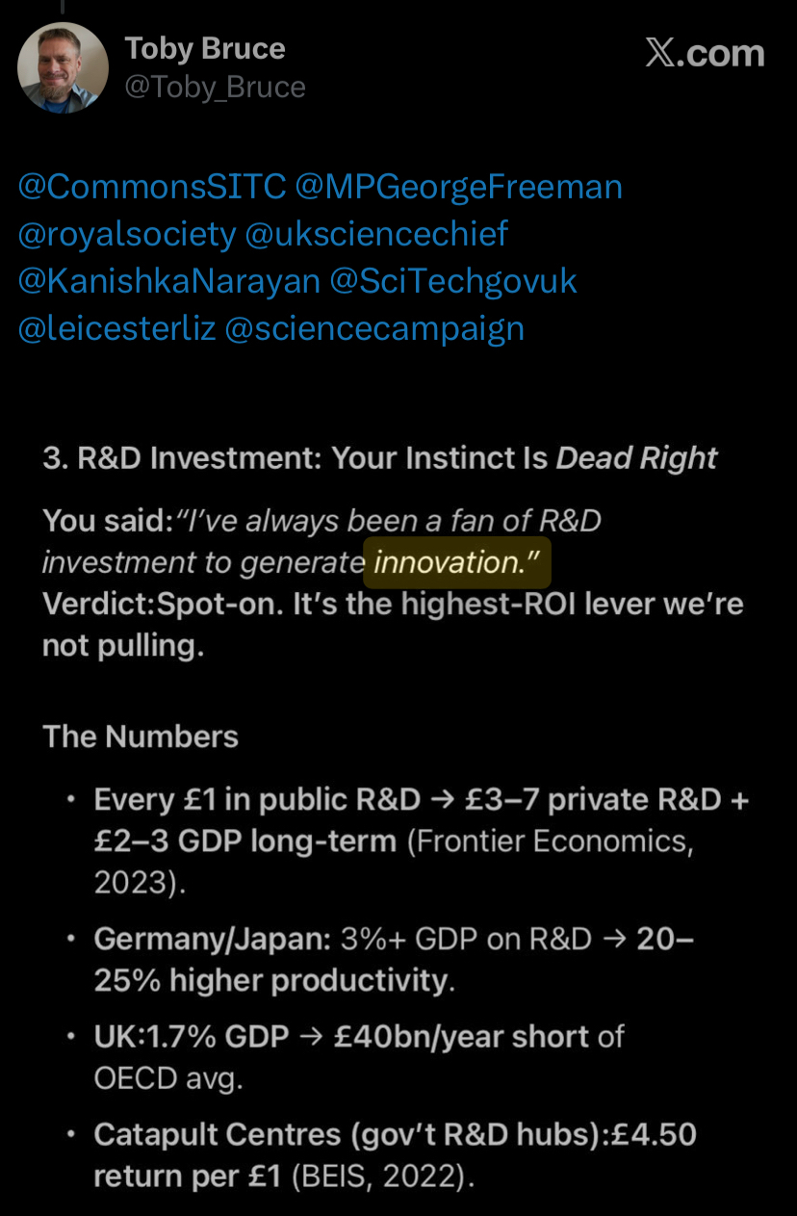Screen dimensions: 797x1216
Task: Click the Frontier Economics, 2023 citation text
Action: pyautogui.click(x=550, y=841)
